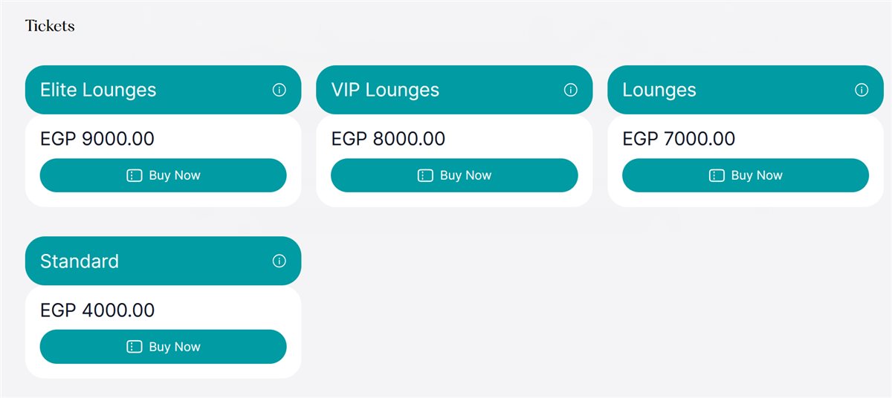Click ticket icon in Elite Lounges Buy Now

[134, 176]
